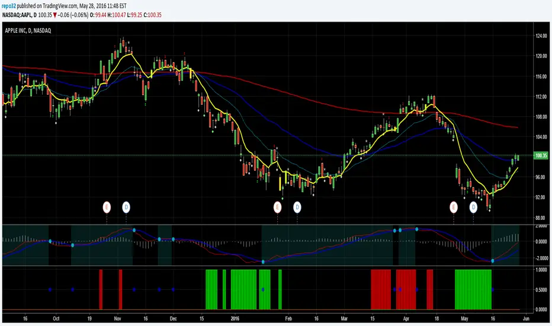Click the Mar date label on time axis
552x326 pixels.
[x=344, y=319]
